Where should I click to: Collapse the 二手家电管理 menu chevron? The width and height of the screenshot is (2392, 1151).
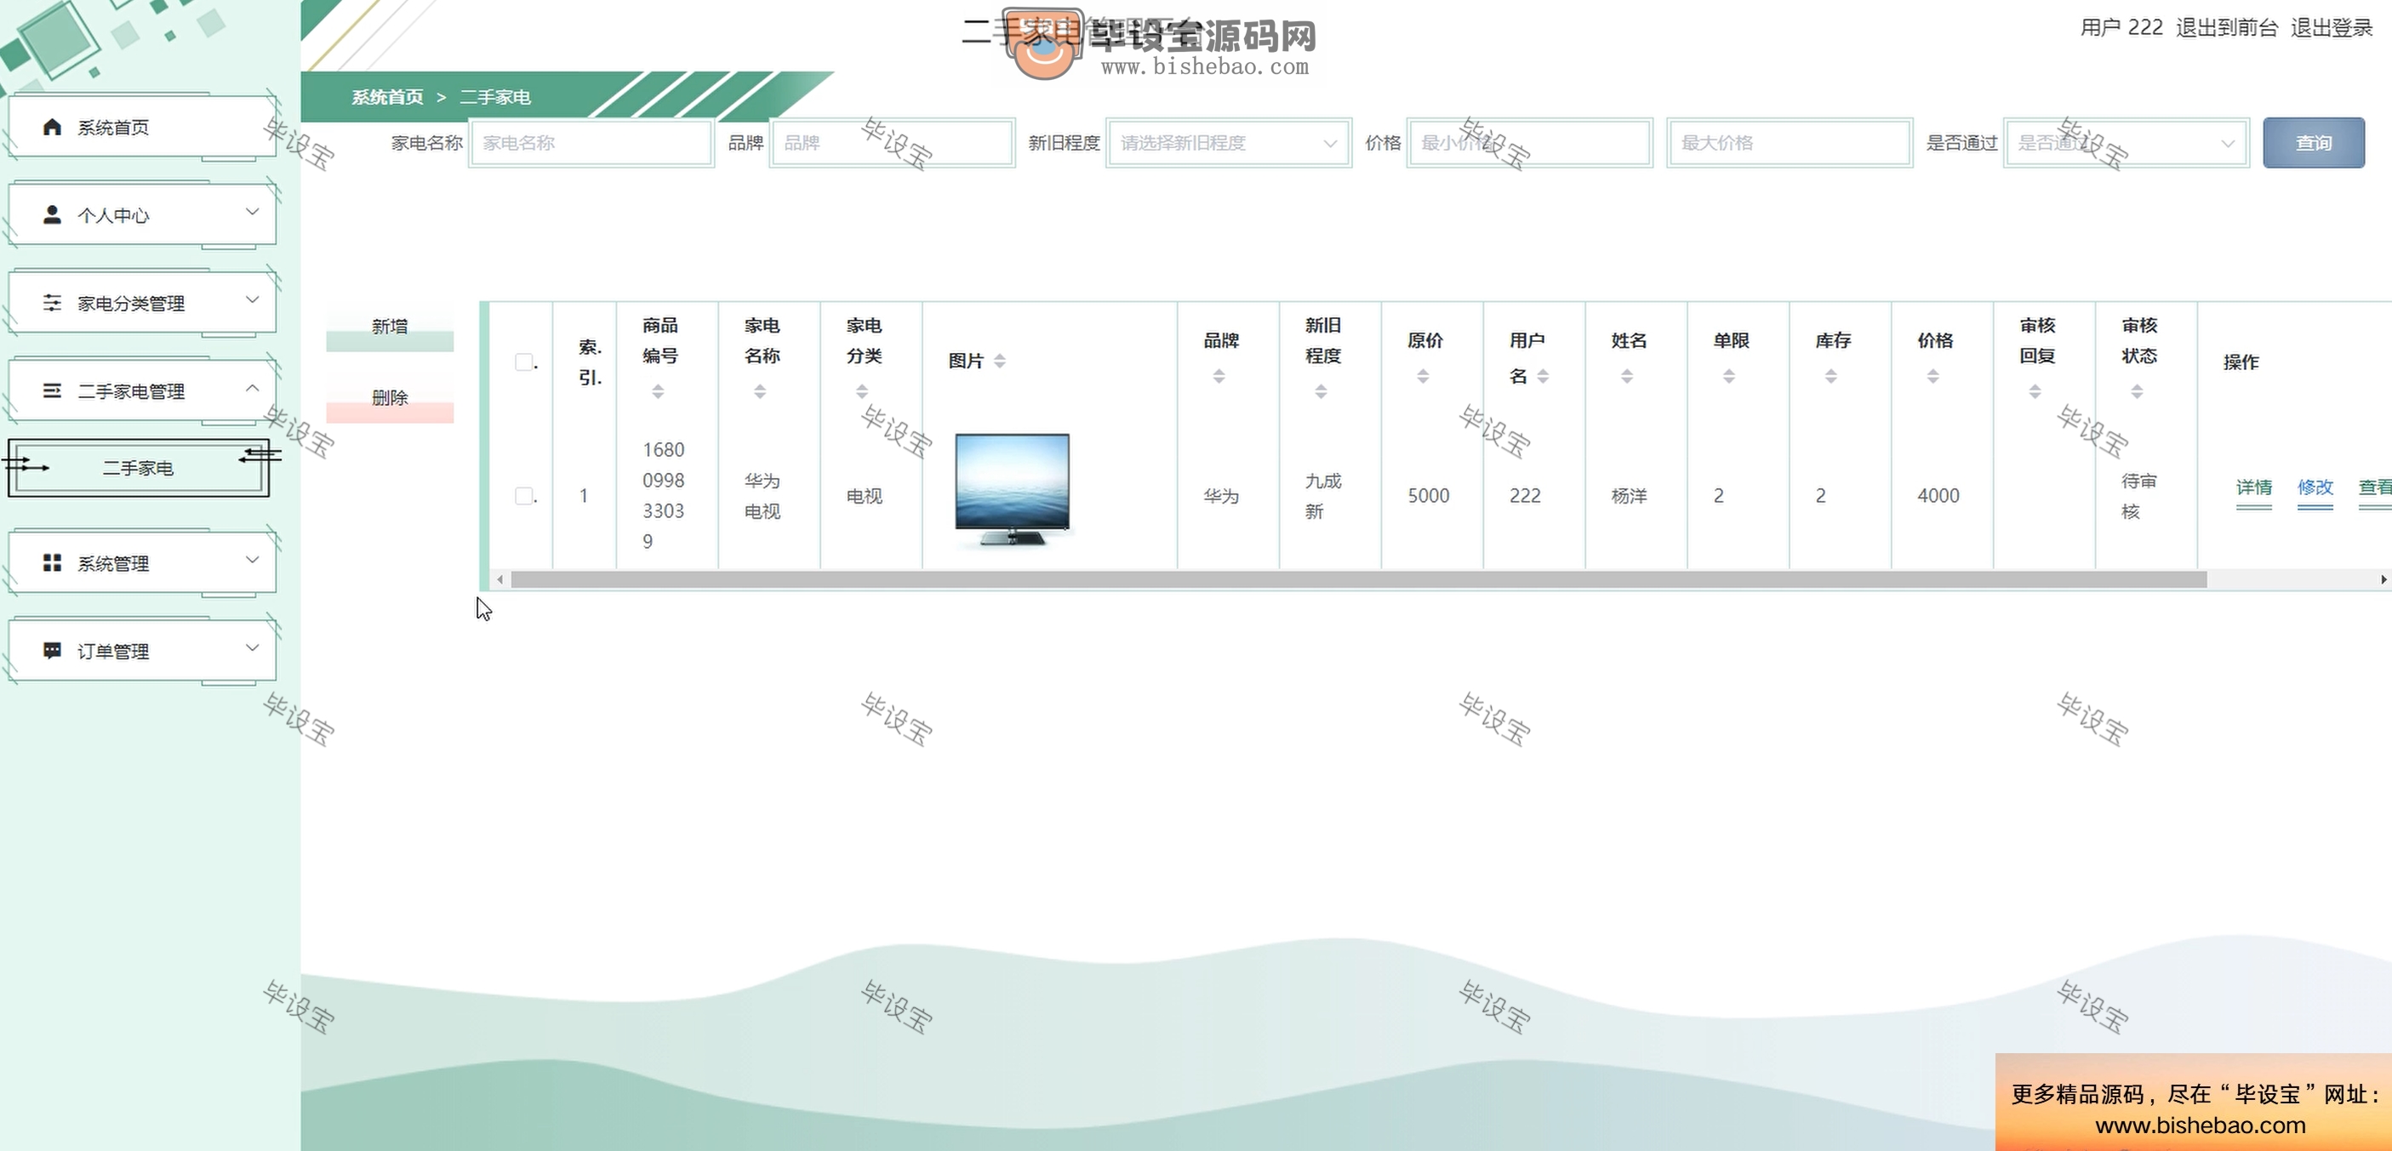252,388
